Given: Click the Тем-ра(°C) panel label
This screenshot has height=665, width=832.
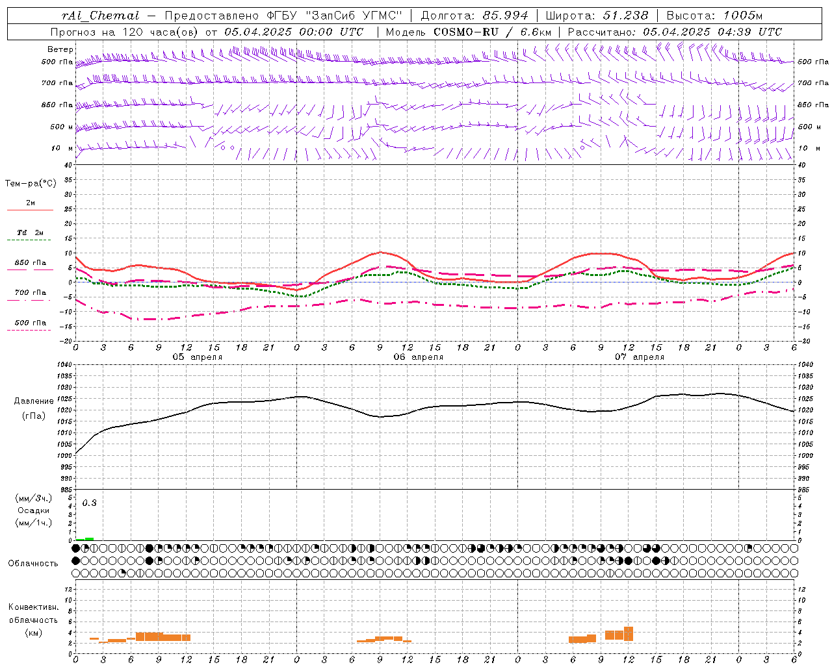Looking at the screenshot, I should click(x=31, y=184).
